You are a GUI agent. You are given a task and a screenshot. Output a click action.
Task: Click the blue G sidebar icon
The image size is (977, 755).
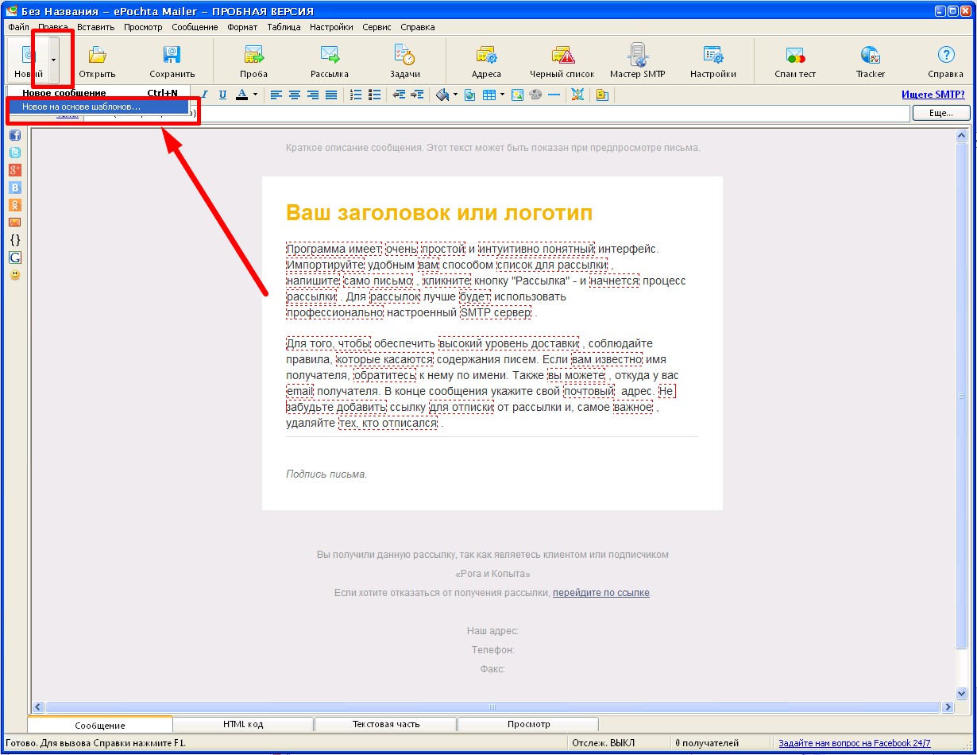point(15,257)
